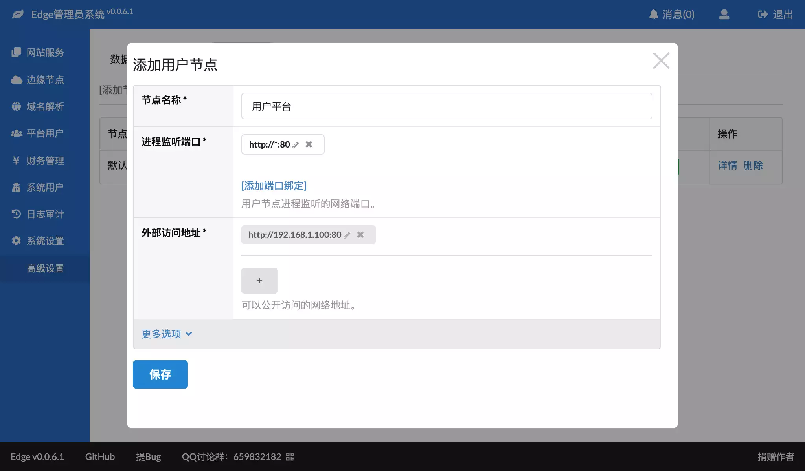Click the plus button to add address
The height and width of the screenshot is (471, 805).
(x=259, y=281)
